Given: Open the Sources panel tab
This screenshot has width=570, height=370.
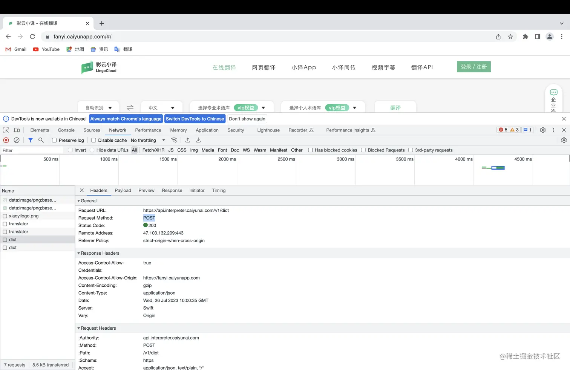Looking at the screenshot, I should [92, 130].
